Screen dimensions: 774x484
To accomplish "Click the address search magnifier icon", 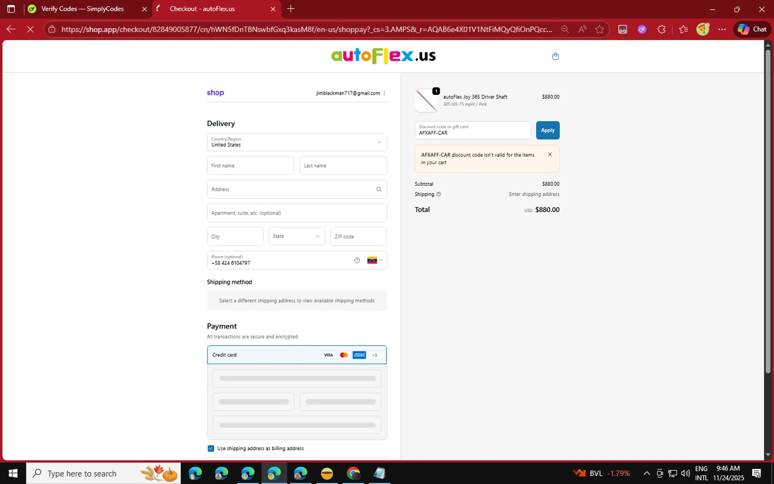I will tap(379, 189).
